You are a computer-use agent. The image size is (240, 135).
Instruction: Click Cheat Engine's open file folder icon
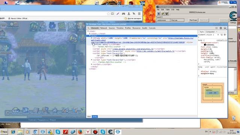[x=162, y=13]
